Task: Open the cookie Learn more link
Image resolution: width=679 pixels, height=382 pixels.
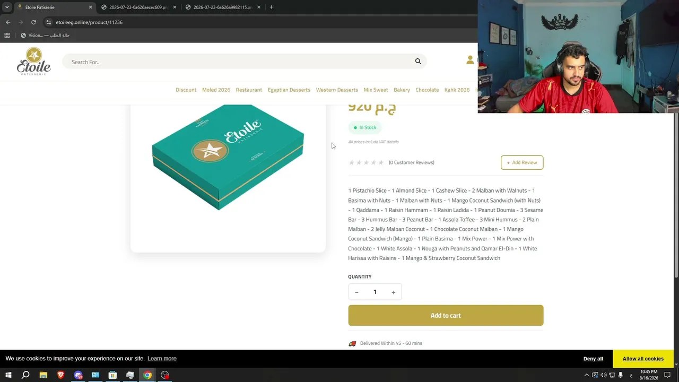Action: pyautogui.click(x=162, y=359)
